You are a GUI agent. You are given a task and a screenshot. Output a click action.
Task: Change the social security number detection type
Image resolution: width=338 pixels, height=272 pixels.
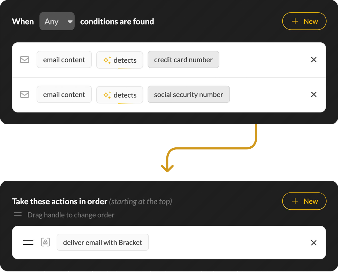tap(189, 94)
